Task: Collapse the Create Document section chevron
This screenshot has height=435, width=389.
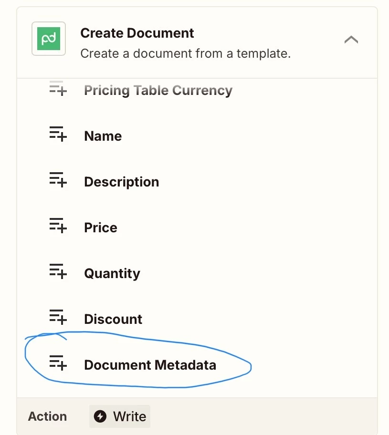Action: pyautogui.click(x=351, y=40)
